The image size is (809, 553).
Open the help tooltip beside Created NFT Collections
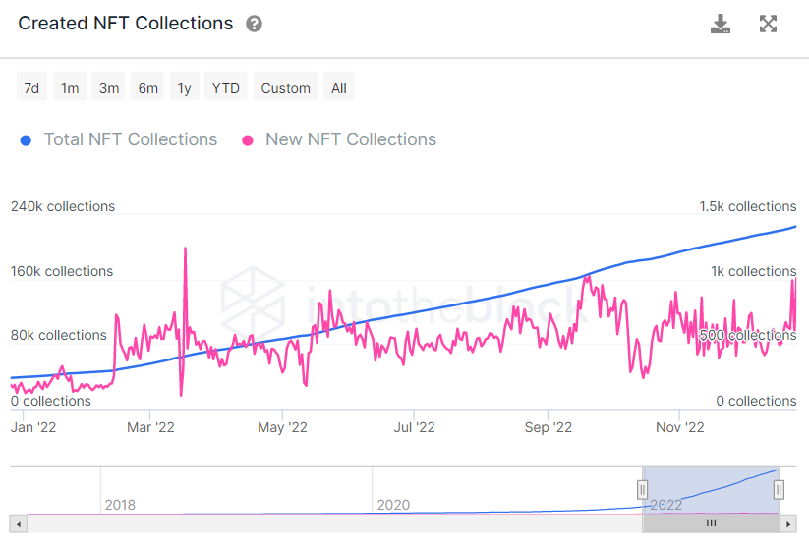coord(254,24)
